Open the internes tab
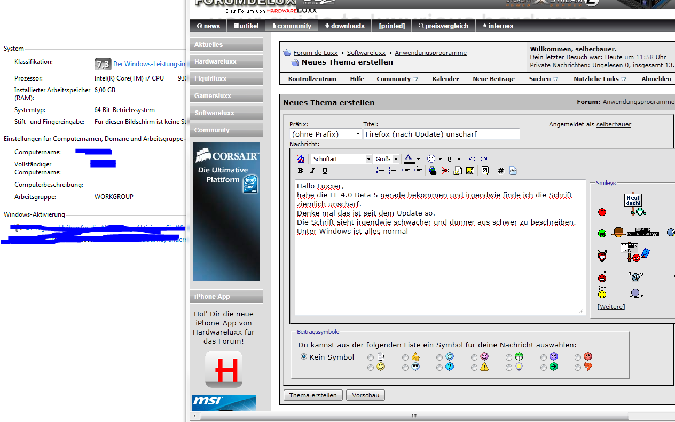The image size is (675, 422). click(x=498, y=26)
